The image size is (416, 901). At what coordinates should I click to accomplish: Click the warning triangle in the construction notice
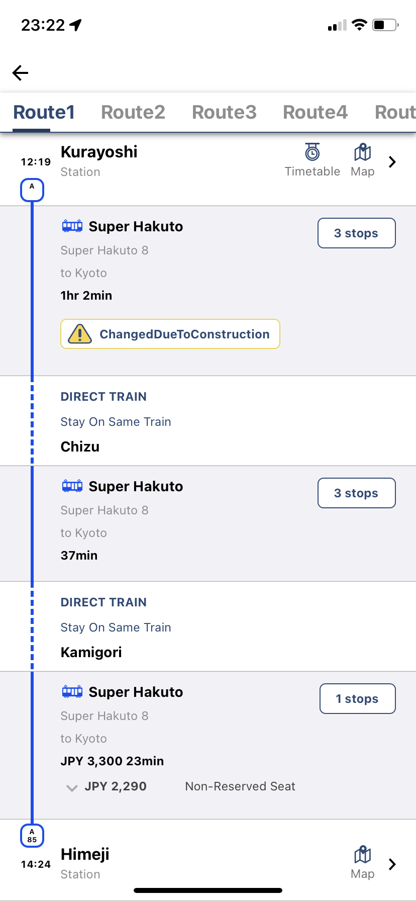(x=78, y=333)
